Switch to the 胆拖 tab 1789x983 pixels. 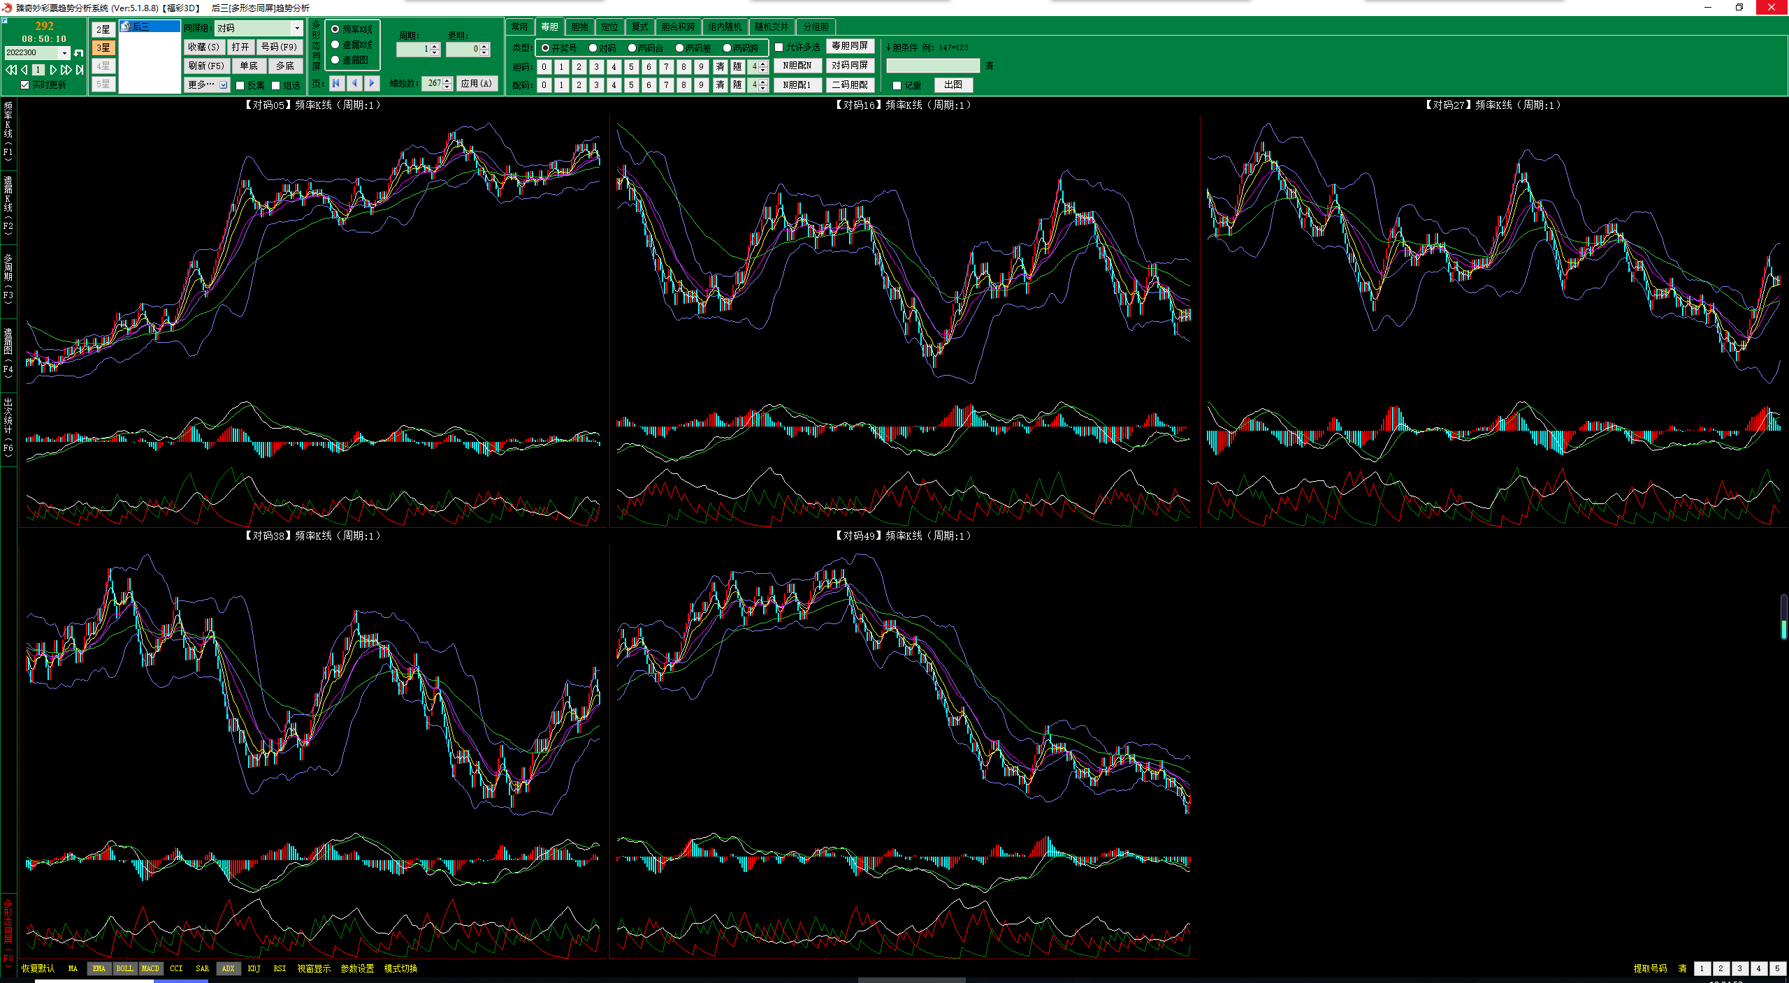click(580, 27)
